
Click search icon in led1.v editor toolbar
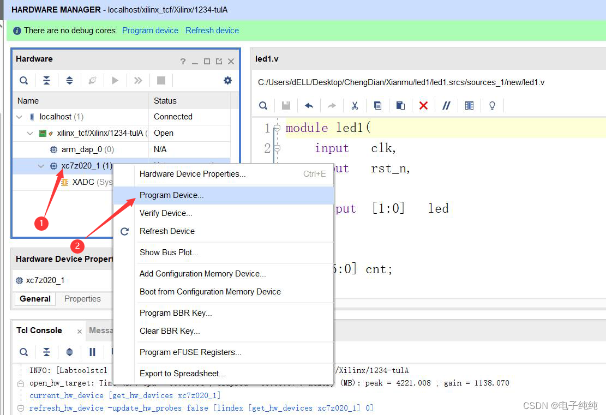(263, 105)
